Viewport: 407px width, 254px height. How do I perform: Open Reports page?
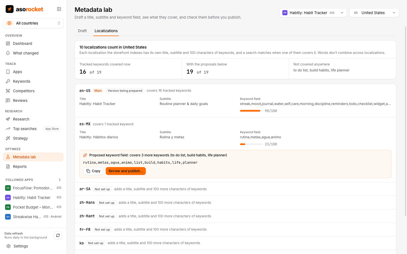click(33, 167)
